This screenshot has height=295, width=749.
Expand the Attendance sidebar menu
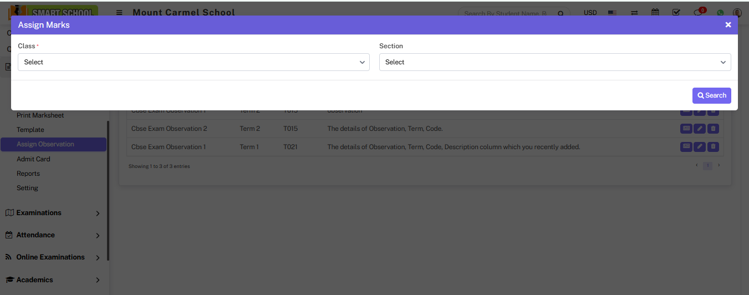[x=53, y=235]
